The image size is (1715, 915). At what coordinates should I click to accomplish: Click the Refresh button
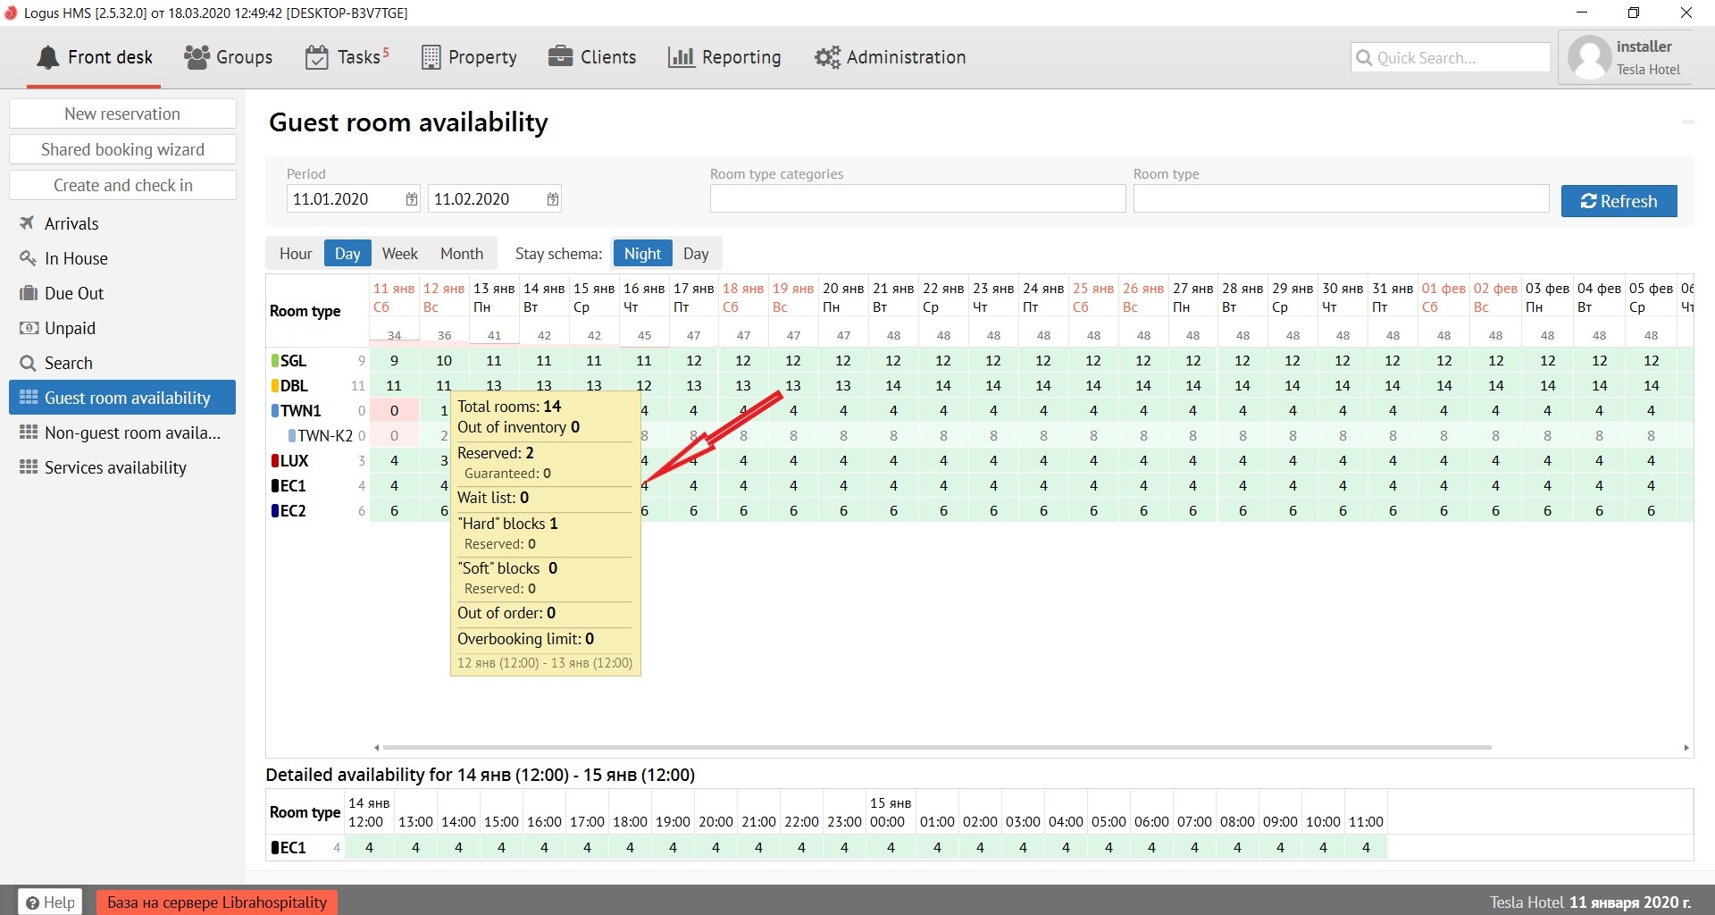(x=1619, y=201)
